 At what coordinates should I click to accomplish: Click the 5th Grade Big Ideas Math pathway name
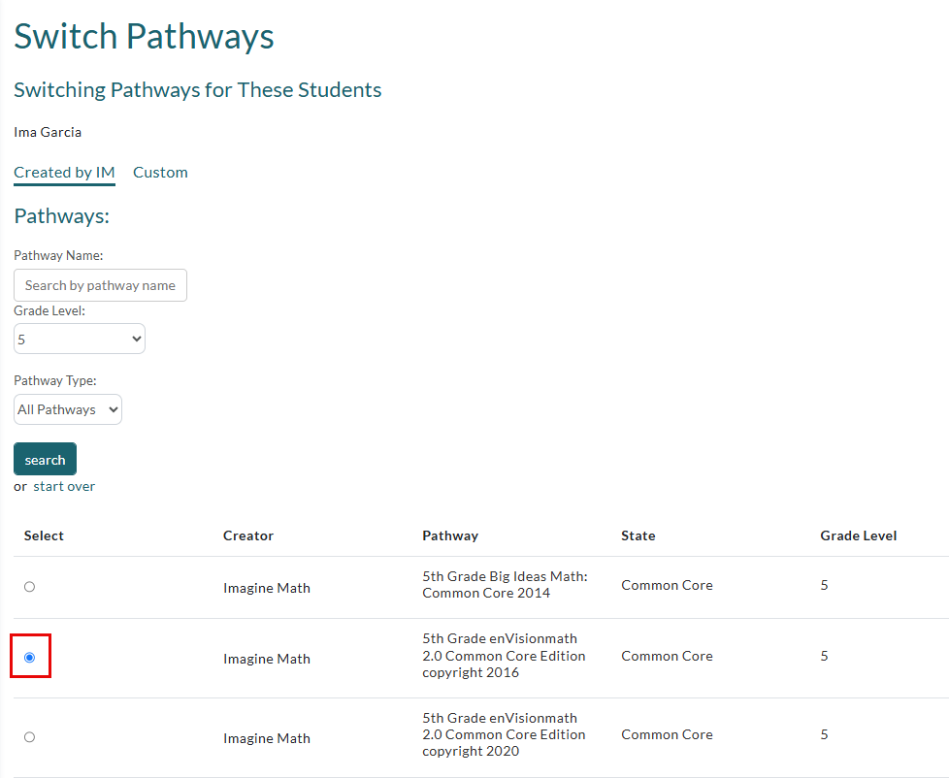coord(505,584)
